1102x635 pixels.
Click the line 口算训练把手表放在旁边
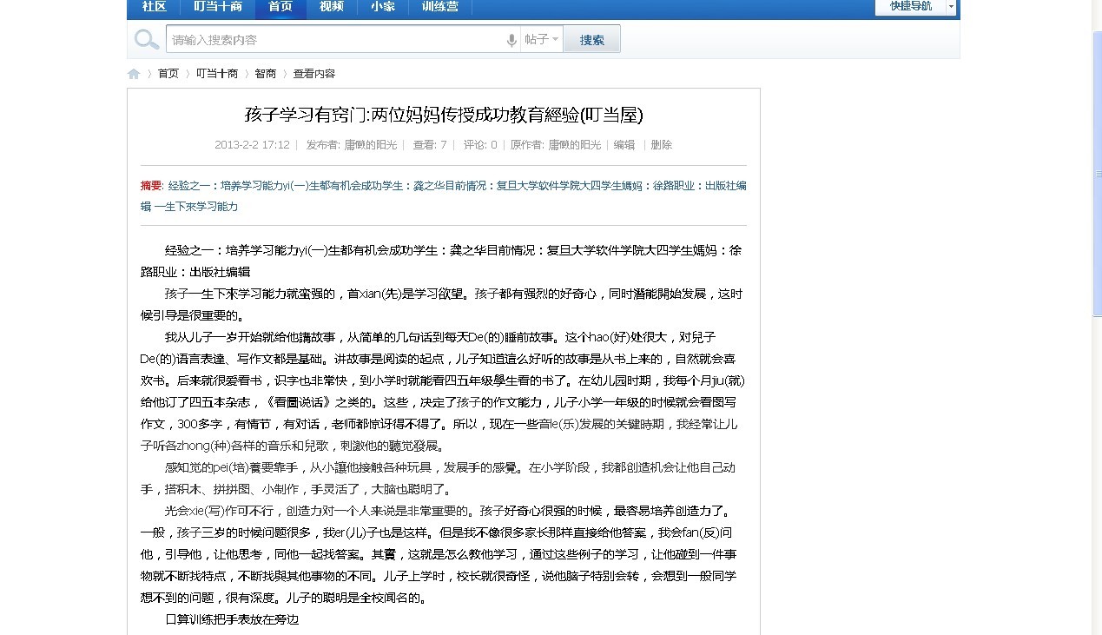(x=232, y=619)
